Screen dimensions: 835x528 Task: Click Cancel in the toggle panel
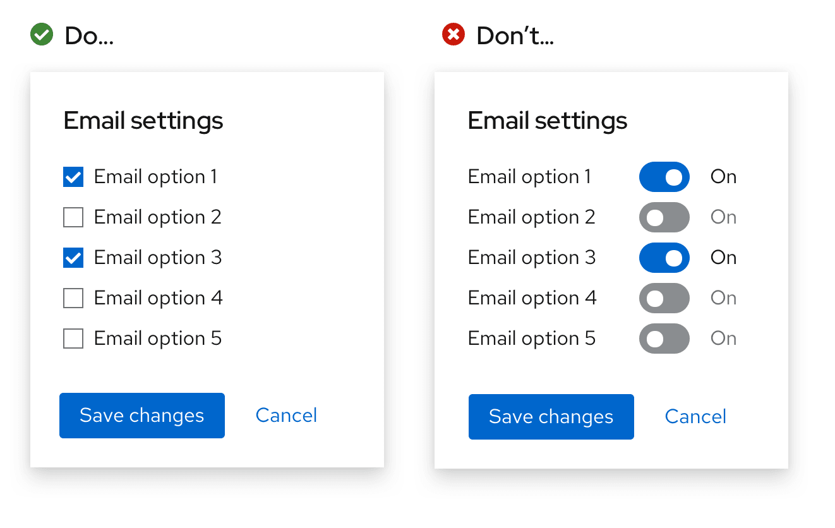pos(695,417)
